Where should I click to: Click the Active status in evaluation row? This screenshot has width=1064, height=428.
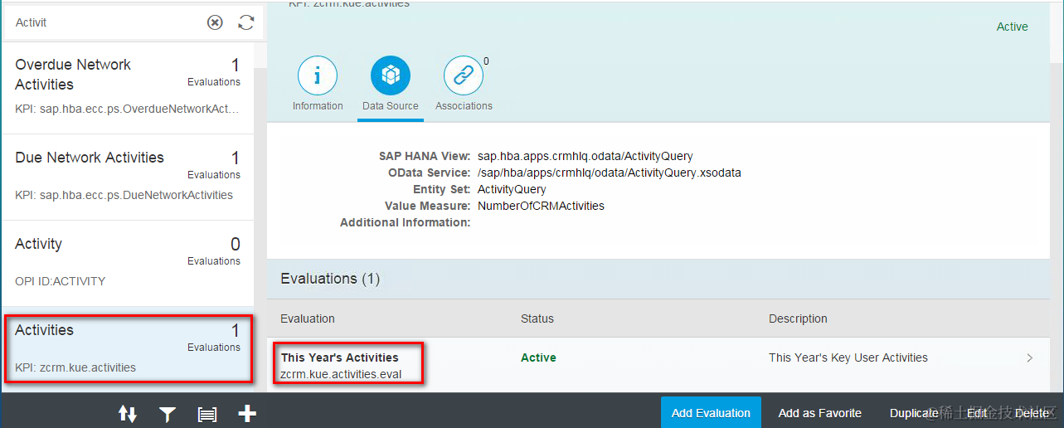(538, 357)
